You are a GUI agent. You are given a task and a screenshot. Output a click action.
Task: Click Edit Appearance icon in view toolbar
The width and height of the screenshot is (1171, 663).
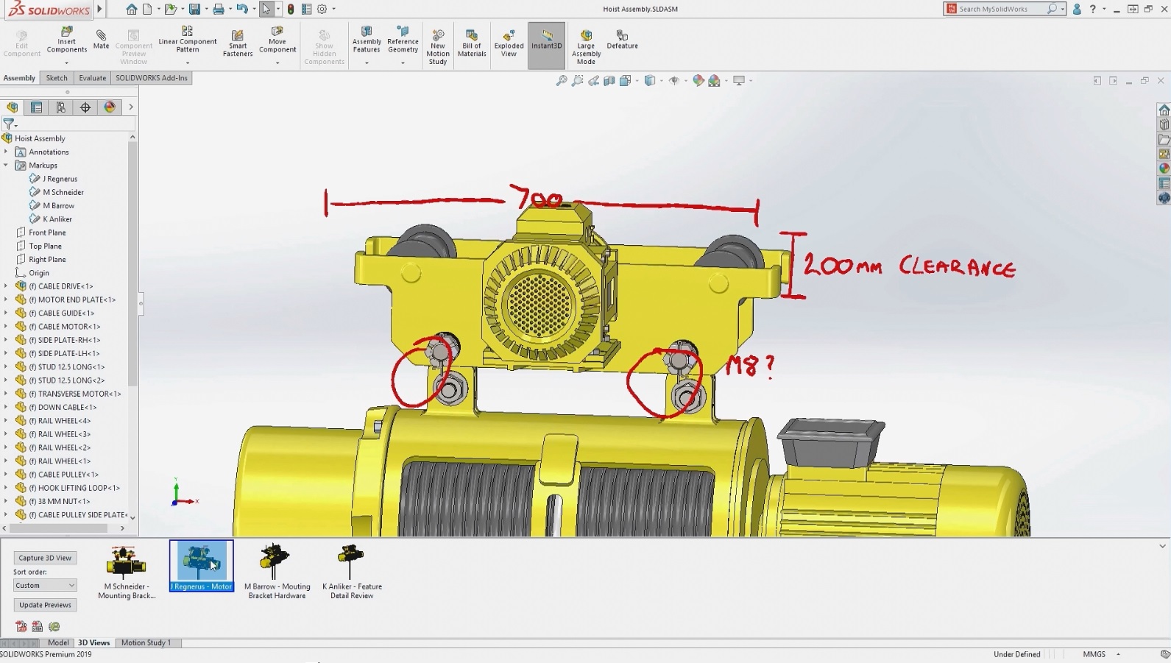point(698,81)
